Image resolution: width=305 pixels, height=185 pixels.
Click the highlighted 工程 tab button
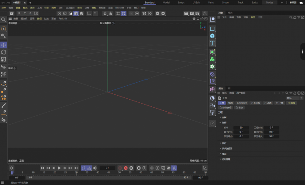222,103
